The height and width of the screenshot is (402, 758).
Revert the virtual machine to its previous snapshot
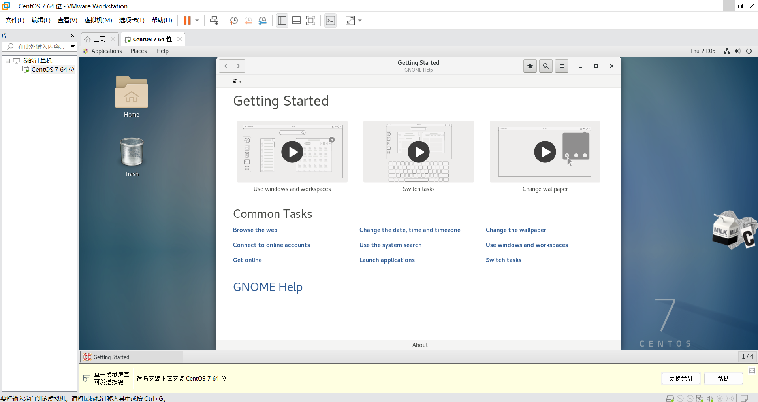point(248,21)
